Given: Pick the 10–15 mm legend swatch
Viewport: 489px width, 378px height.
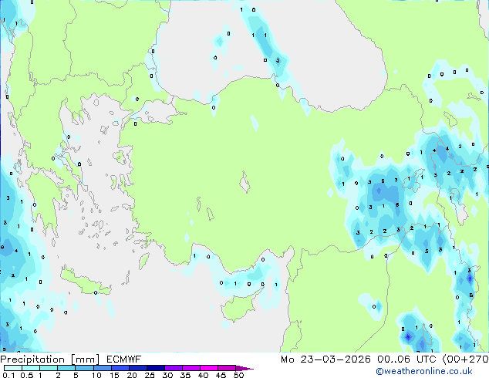Looking at the screenshot, I should [103, 368].
